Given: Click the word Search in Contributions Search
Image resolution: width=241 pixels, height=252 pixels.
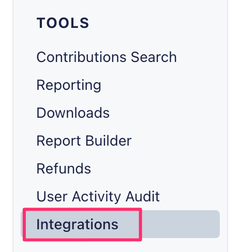Looking at the screenshot, I should (x=154, y=57).
